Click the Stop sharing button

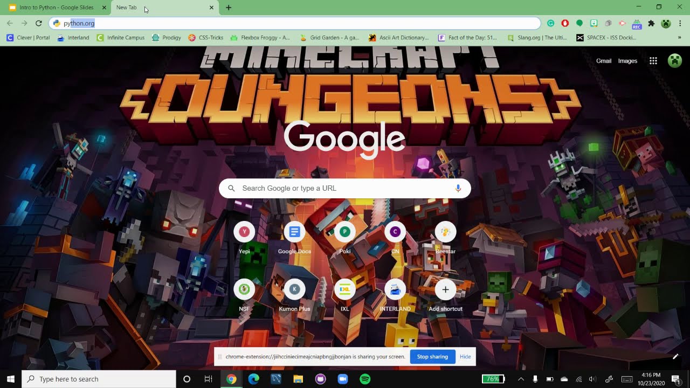[x=432, y=357]
